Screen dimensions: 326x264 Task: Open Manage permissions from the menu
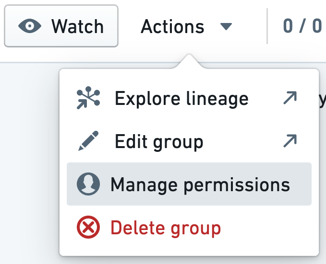[200, 185]
